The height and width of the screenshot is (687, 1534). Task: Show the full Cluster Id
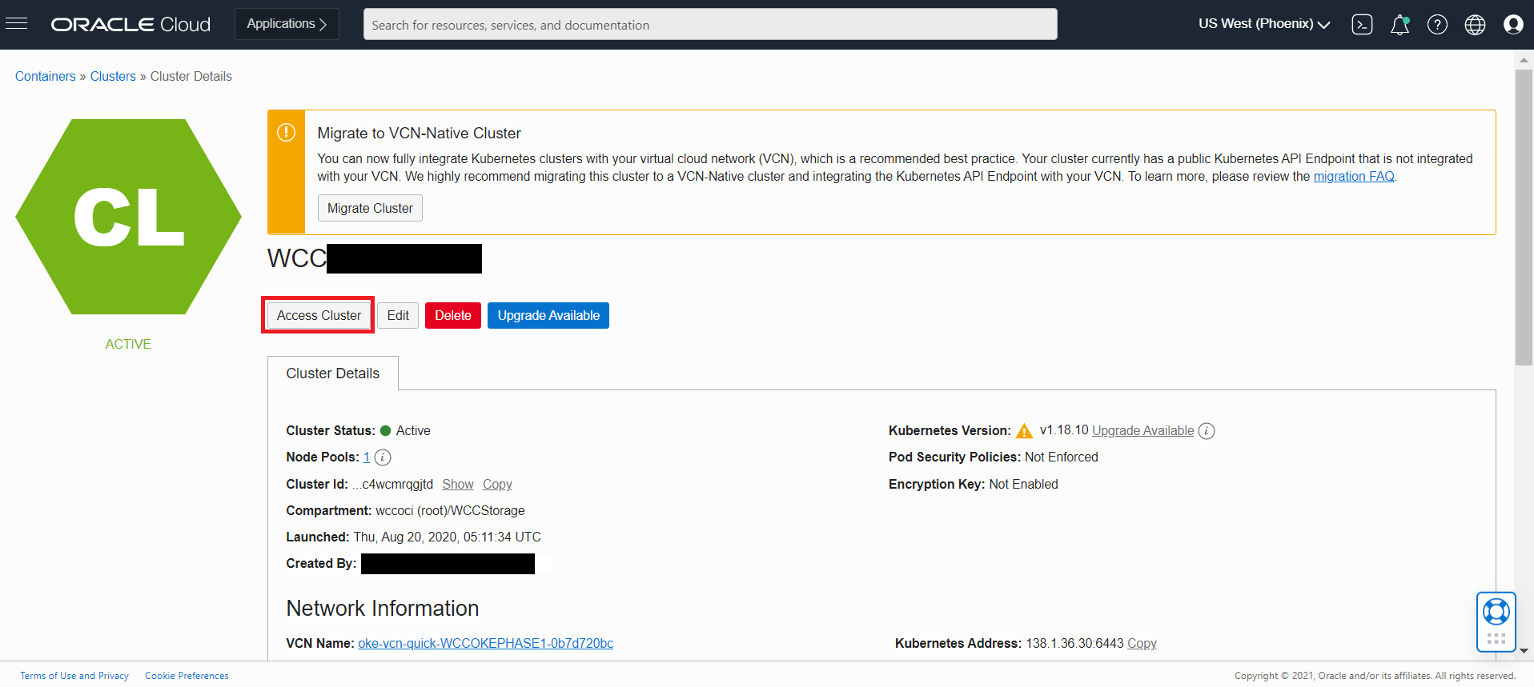click(458, 485)
